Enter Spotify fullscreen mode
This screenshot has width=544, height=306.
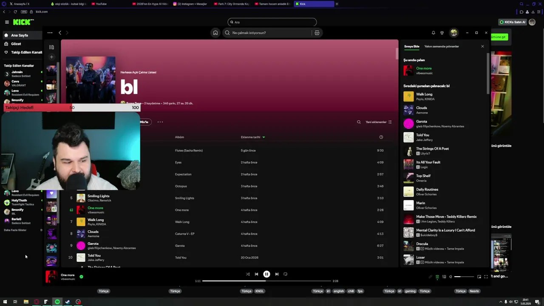coord(486,277)
